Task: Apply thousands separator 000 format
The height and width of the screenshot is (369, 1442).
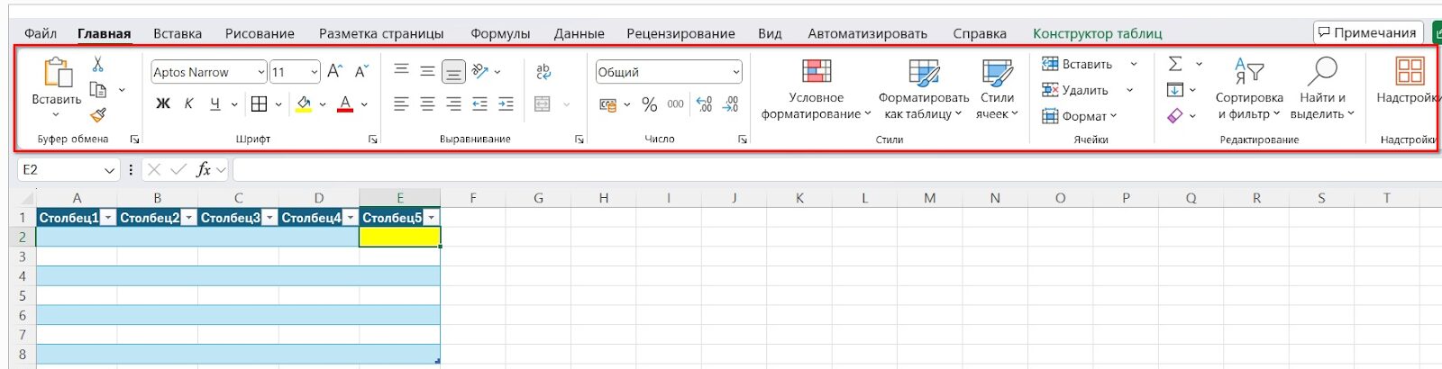Action: click(676, 104)
